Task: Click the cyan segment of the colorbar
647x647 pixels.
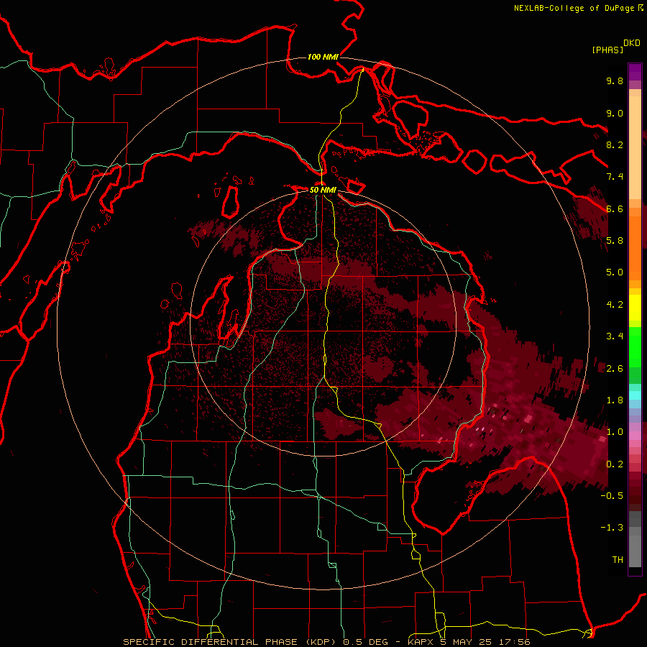Action: coord(635,395)
